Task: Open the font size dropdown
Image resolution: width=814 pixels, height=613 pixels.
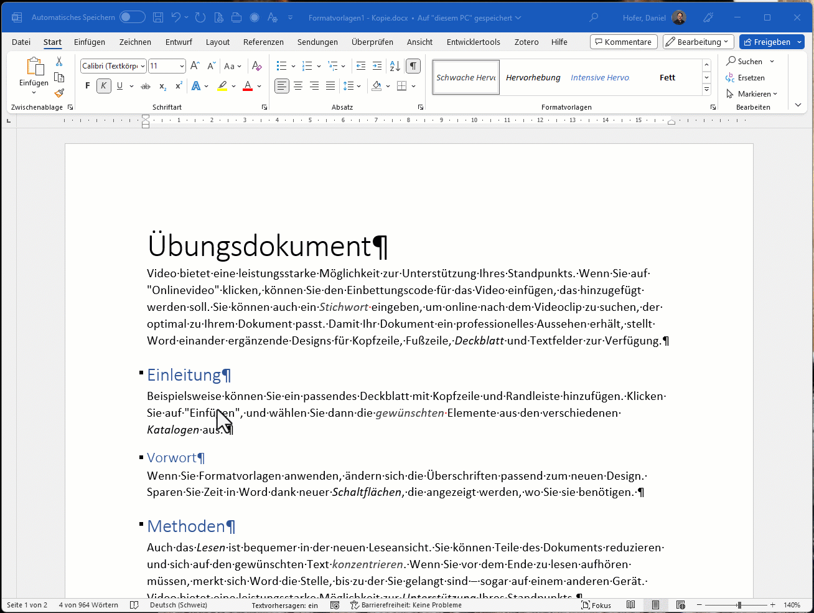Action: (x=182, y=66)
